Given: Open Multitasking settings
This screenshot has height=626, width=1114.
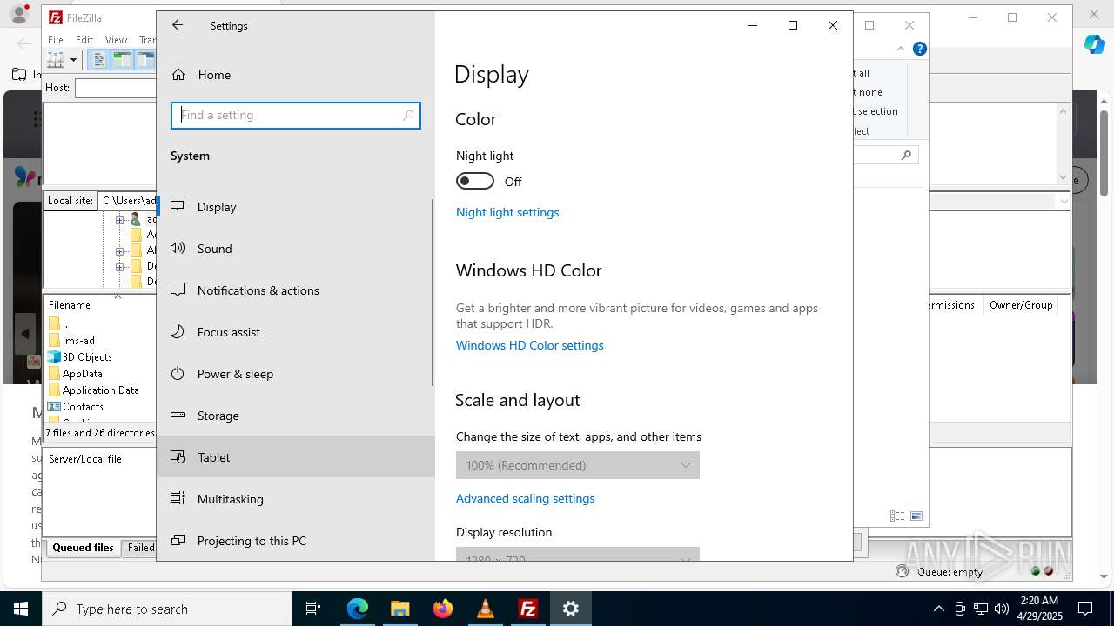Looking at the screenshot, I should (296, 499).
